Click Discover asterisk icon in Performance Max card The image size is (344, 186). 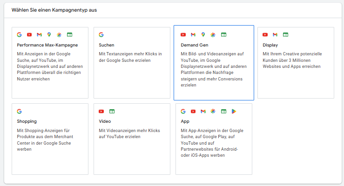[59, 34]
